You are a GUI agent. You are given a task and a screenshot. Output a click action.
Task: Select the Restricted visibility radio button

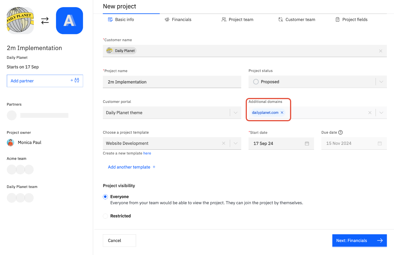(x=105, y=216)
